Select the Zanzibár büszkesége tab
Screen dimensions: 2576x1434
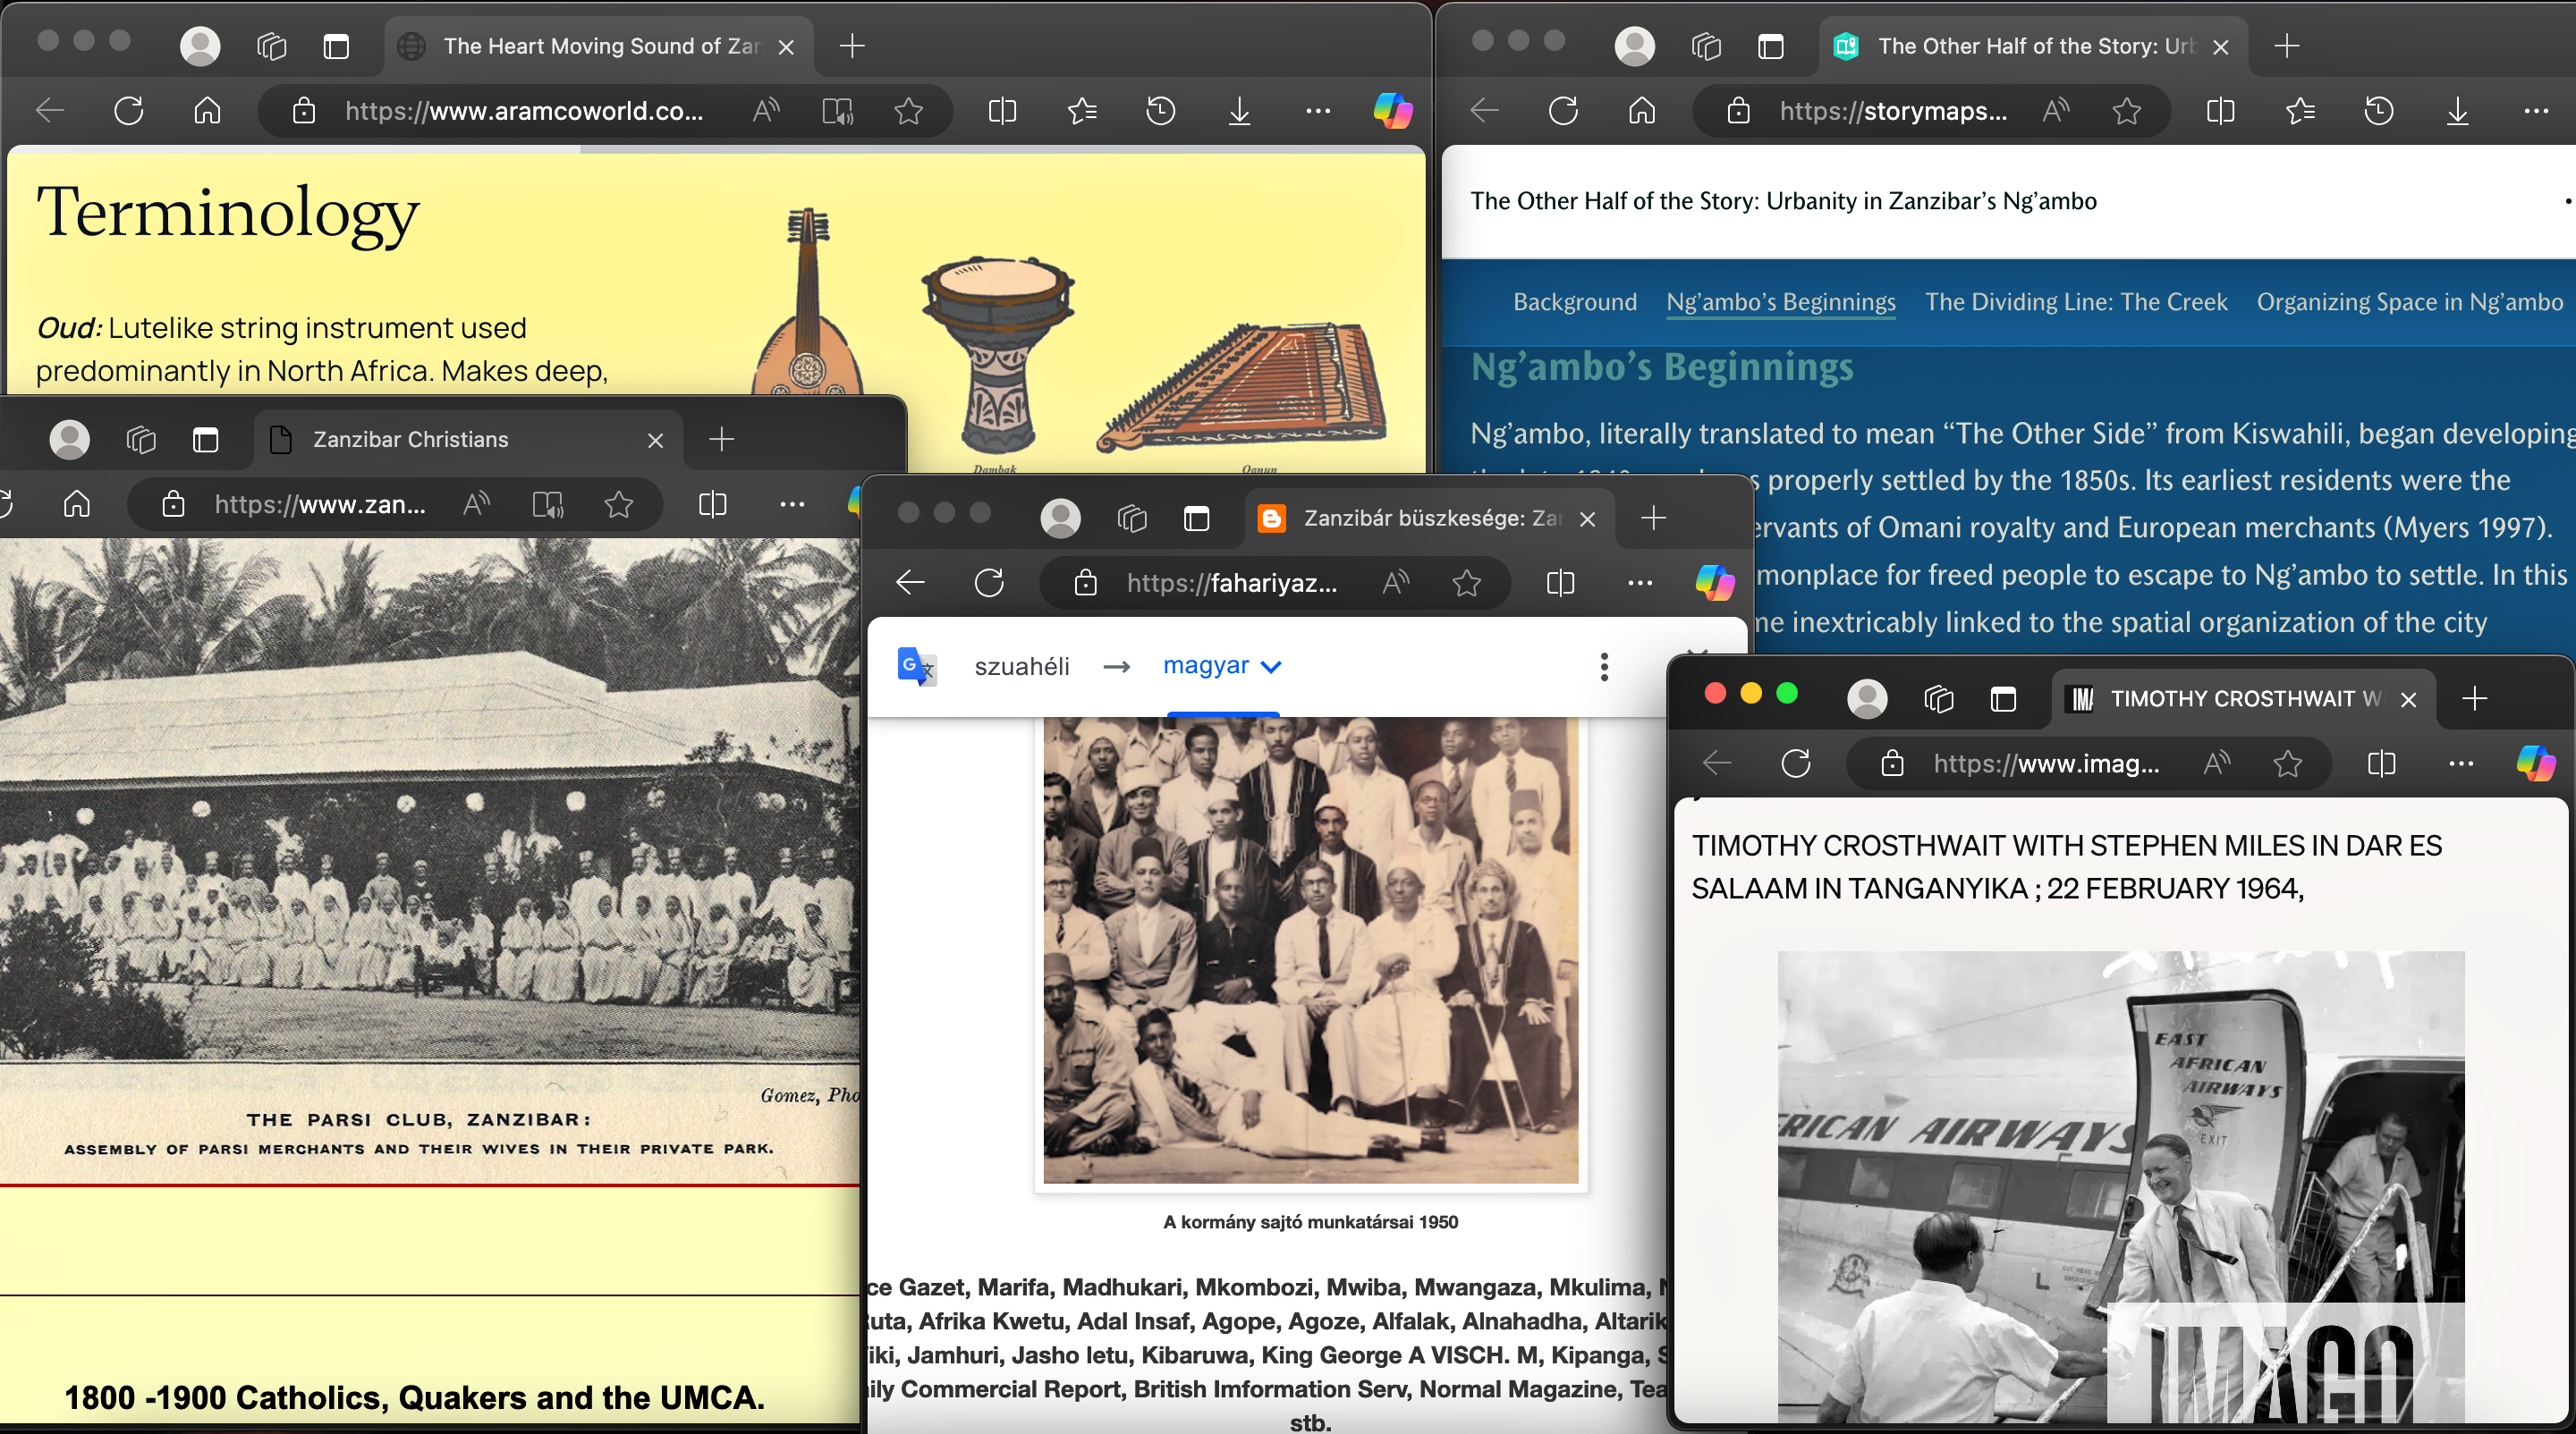(x=1429, y=519)
